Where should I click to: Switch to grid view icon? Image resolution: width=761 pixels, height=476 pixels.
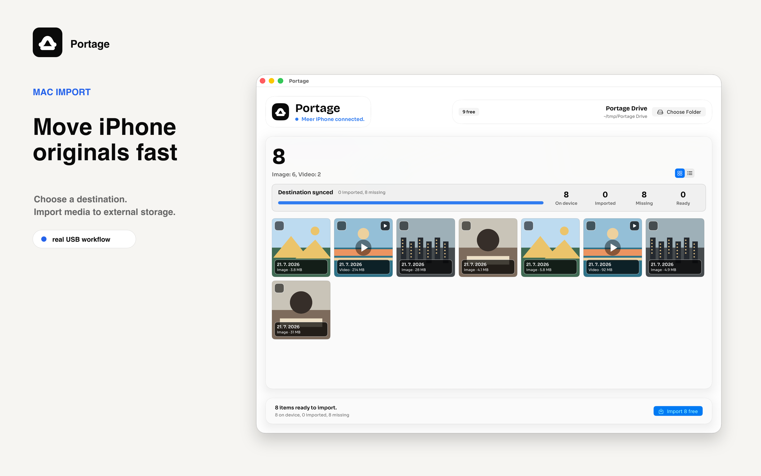pos(680,173)
